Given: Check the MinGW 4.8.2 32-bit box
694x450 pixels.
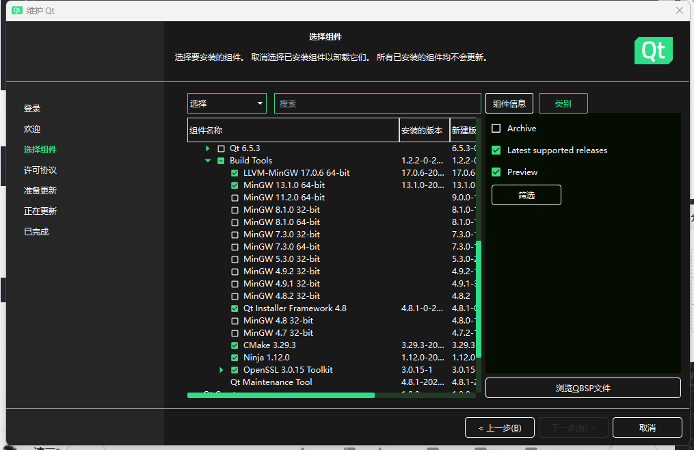Looking at the screenshot, I should click(235, 296).
